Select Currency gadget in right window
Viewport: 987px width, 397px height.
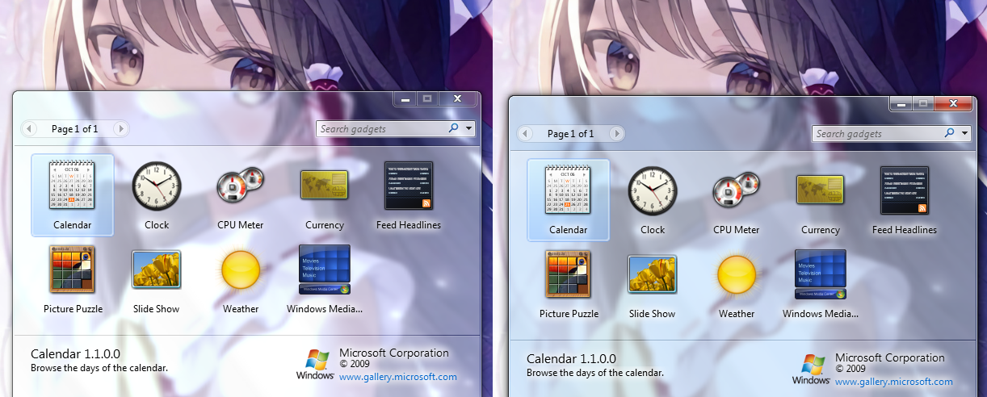[821, 200]
